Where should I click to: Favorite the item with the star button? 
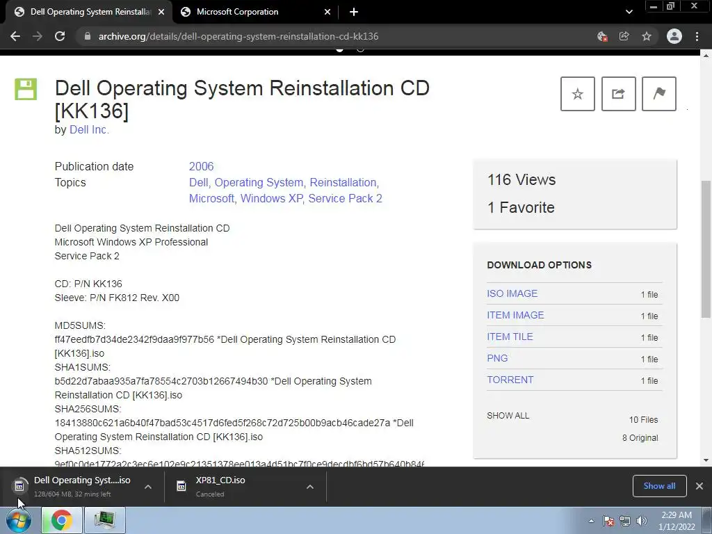[x=578, y=94]
